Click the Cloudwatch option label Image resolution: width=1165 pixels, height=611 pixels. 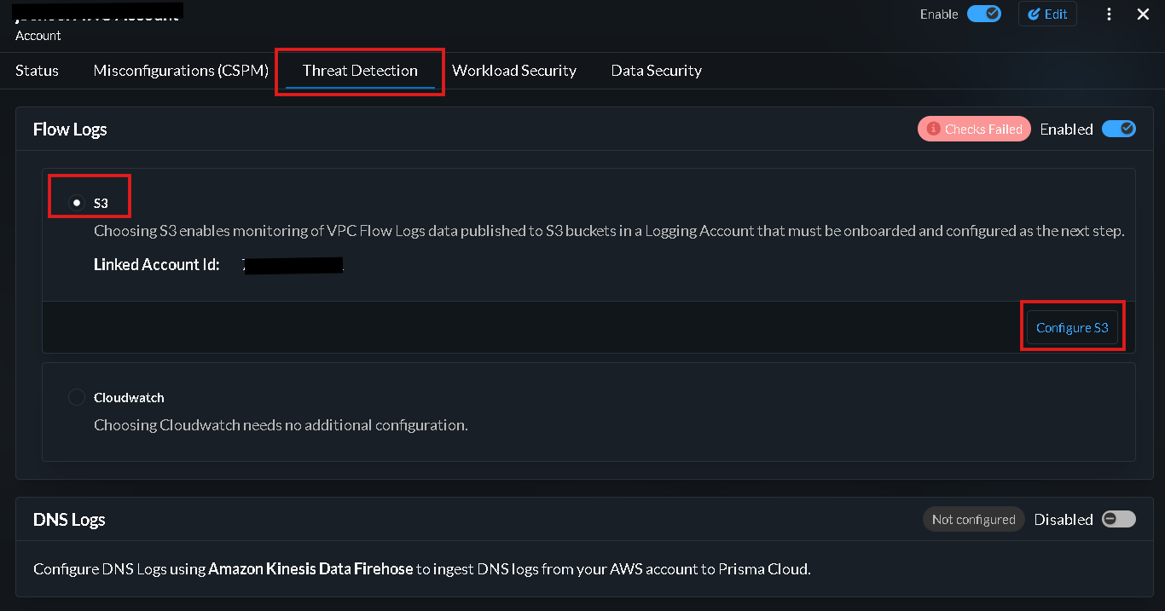click(x=129, y=398)
